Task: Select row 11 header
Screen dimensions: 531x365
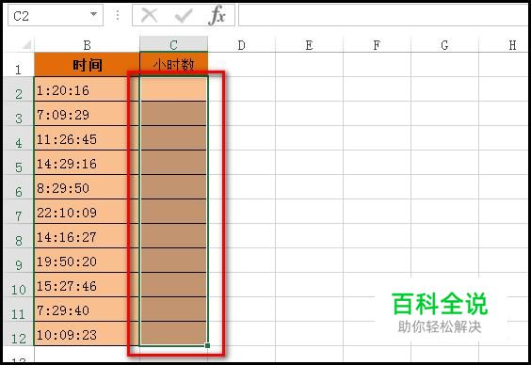Action: [x=19, y=309]
